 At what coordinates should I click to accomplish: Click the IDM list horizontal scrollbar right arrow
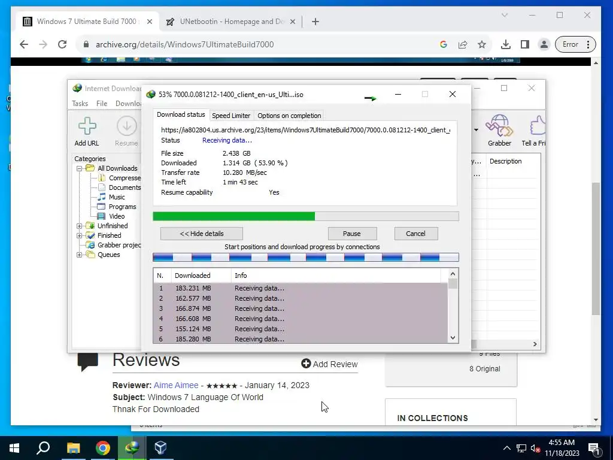pyautogui.click(x=535, y=344)
